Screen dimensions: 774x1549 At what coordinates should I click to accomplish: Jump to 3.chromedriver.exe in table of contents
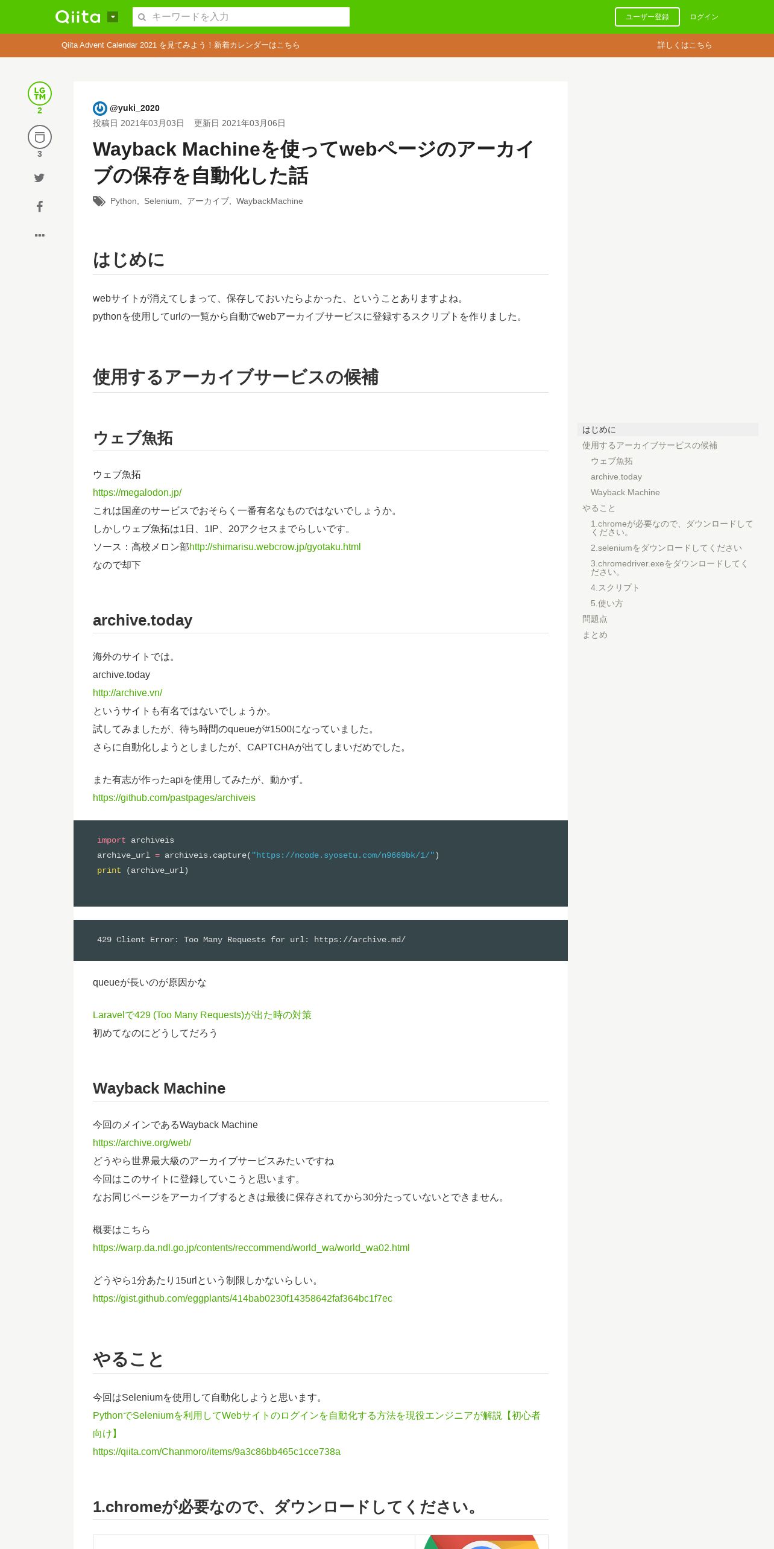click(x=670, y=568)
